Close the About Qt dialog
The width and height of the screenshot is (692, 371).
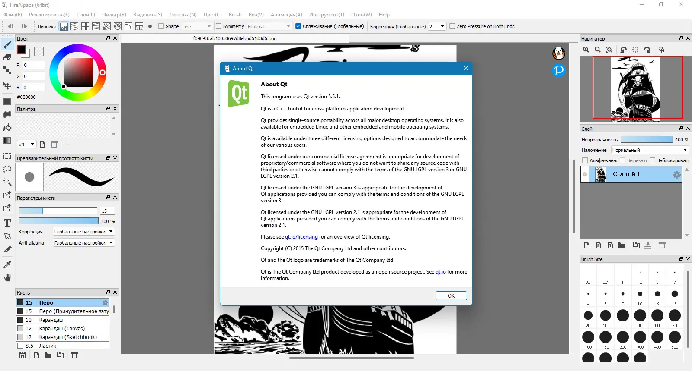[x=466, y=68]
